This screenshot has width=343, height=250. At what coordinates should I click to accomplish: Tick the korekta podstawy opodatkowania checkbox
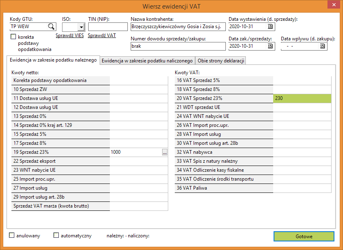pyautogui.click(x=13, y=37)
